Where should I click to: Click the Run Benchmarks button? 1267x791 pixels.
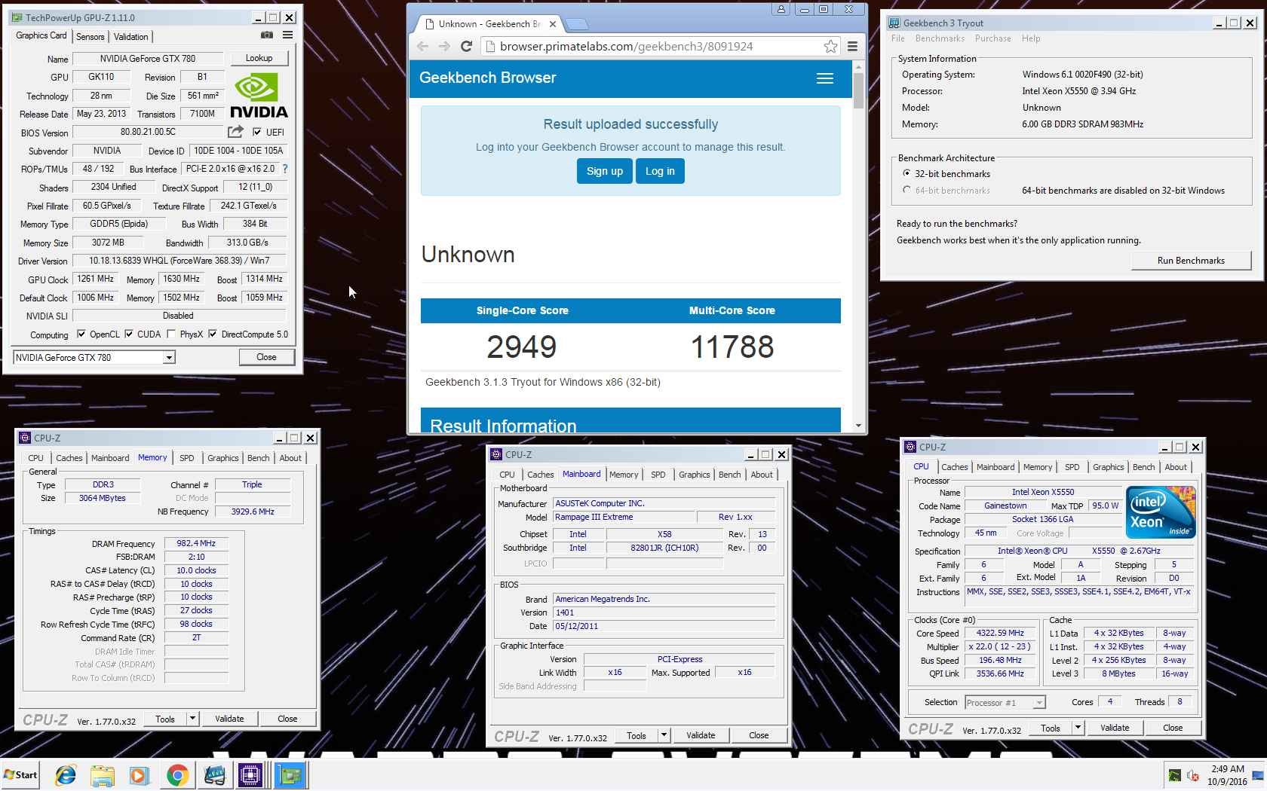coord(1191,261)
